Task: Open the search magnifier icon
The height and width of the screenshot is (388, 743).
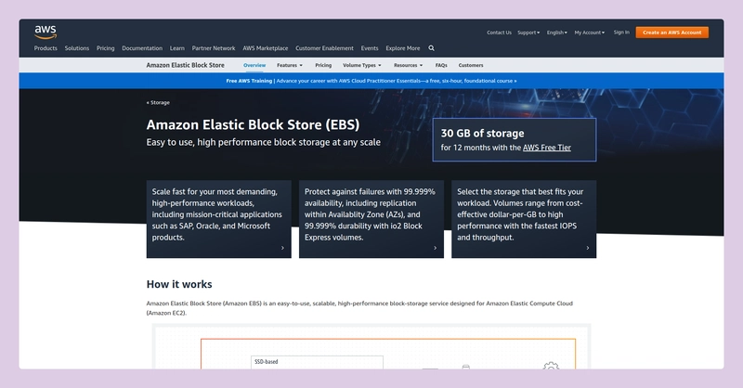Action: pos(431,48)
